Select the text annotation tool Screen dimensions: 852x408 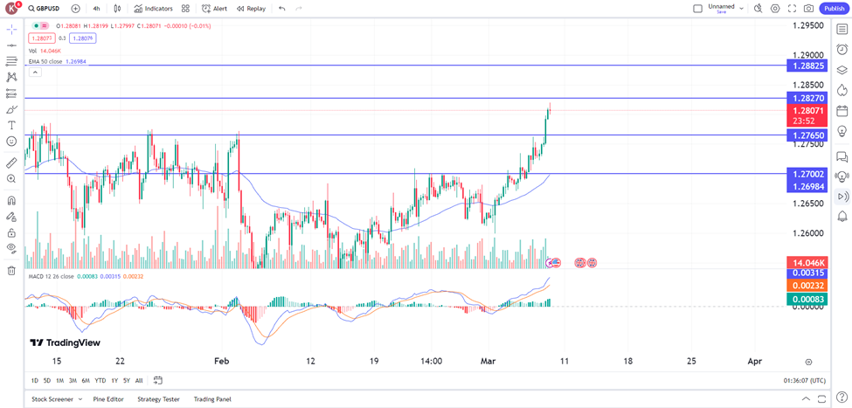pos(11,125)
